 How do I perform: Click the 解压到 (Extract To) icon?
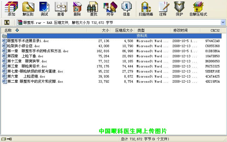28,8
